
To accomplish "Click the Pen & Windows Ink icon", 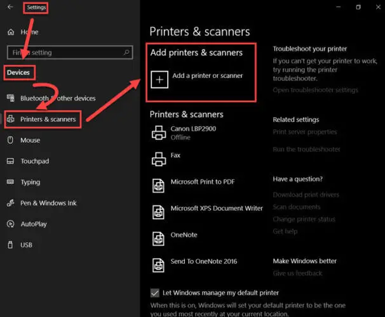I will click(x=11, y=203).
